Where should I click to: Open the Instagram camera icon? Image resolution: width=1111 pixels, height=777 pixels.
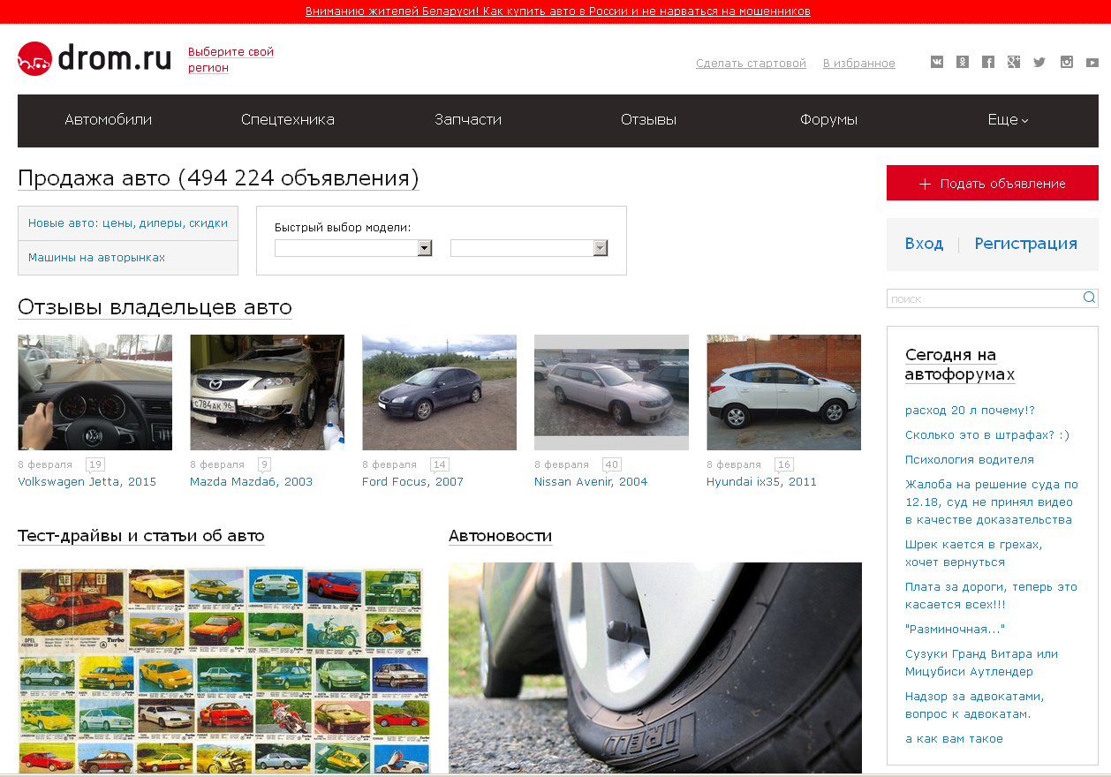click(1067, 62)
